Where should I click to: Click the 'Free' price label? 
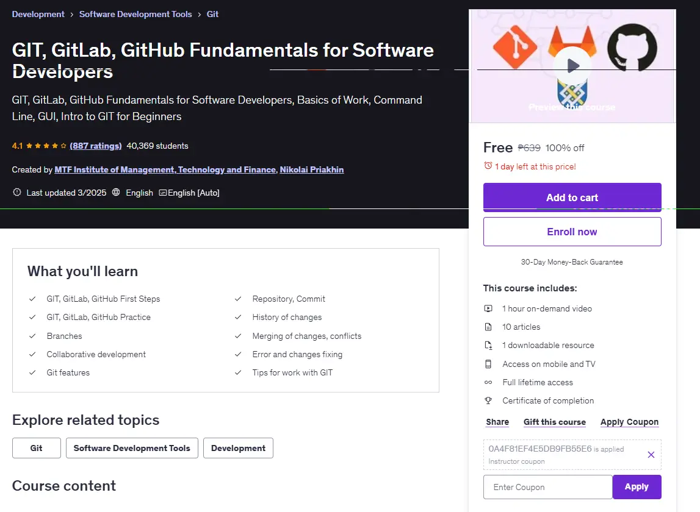(x=498, y=148)
